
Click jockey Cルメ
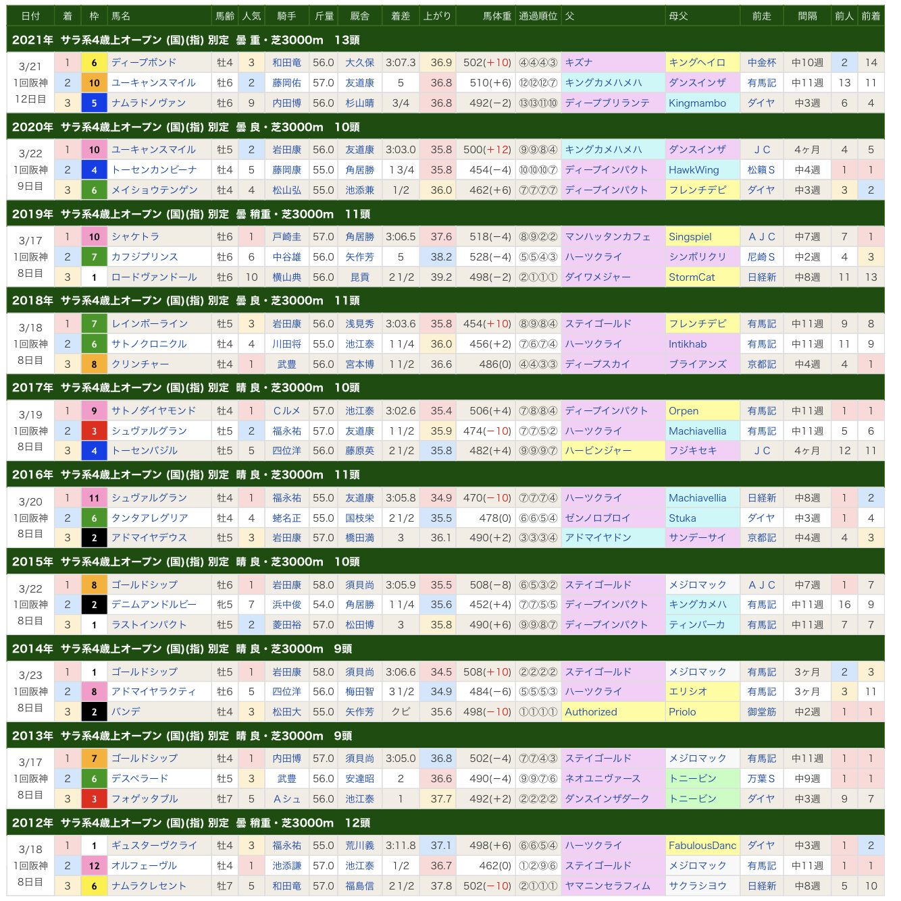[287, 411]
